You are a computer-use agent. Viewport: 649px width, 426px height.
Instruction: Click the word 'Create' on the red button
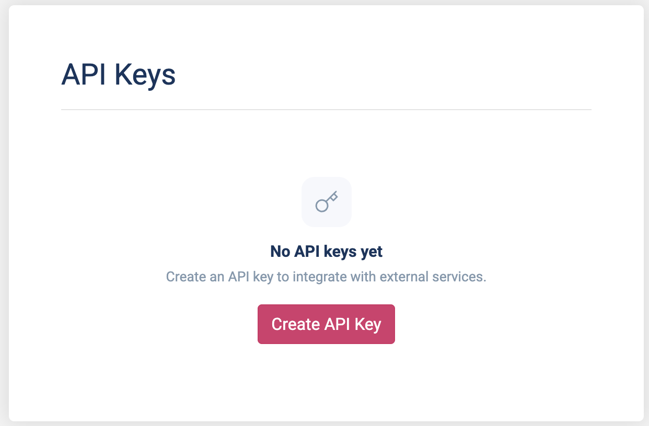coord(295,324)
